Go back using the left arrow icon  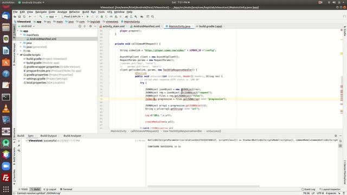(30, 17)
